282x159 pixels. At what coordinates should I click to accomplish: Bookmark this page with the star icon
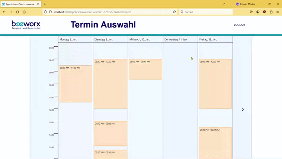174,12
